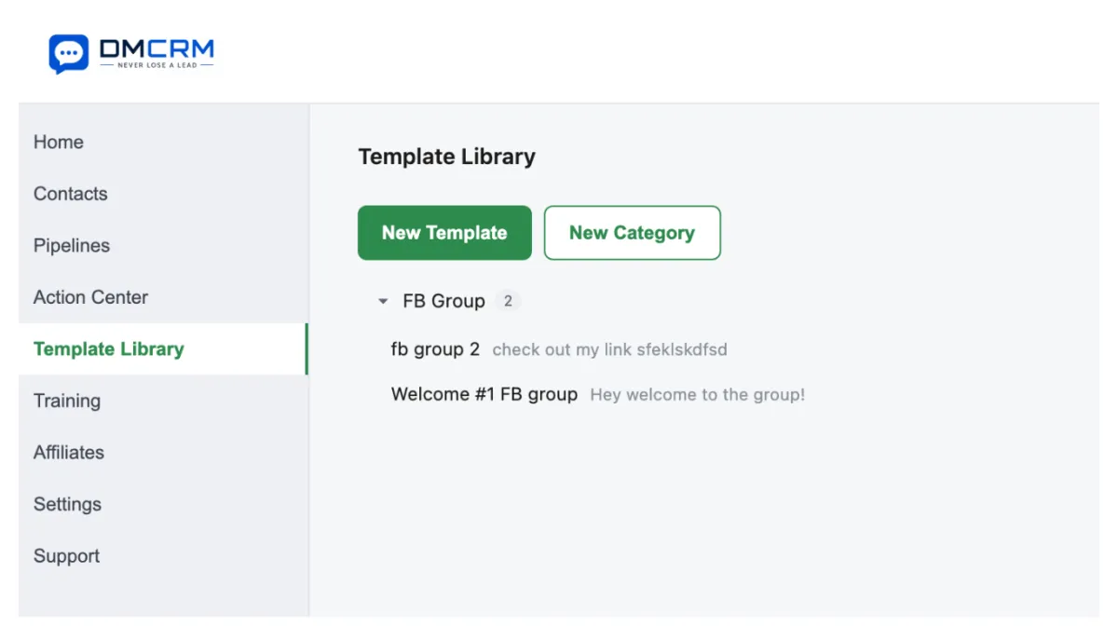The width and height of the screenshot is (1118, 627).
Task: Select the Template Library sidebar item
Action: click(x=163, y=349)
